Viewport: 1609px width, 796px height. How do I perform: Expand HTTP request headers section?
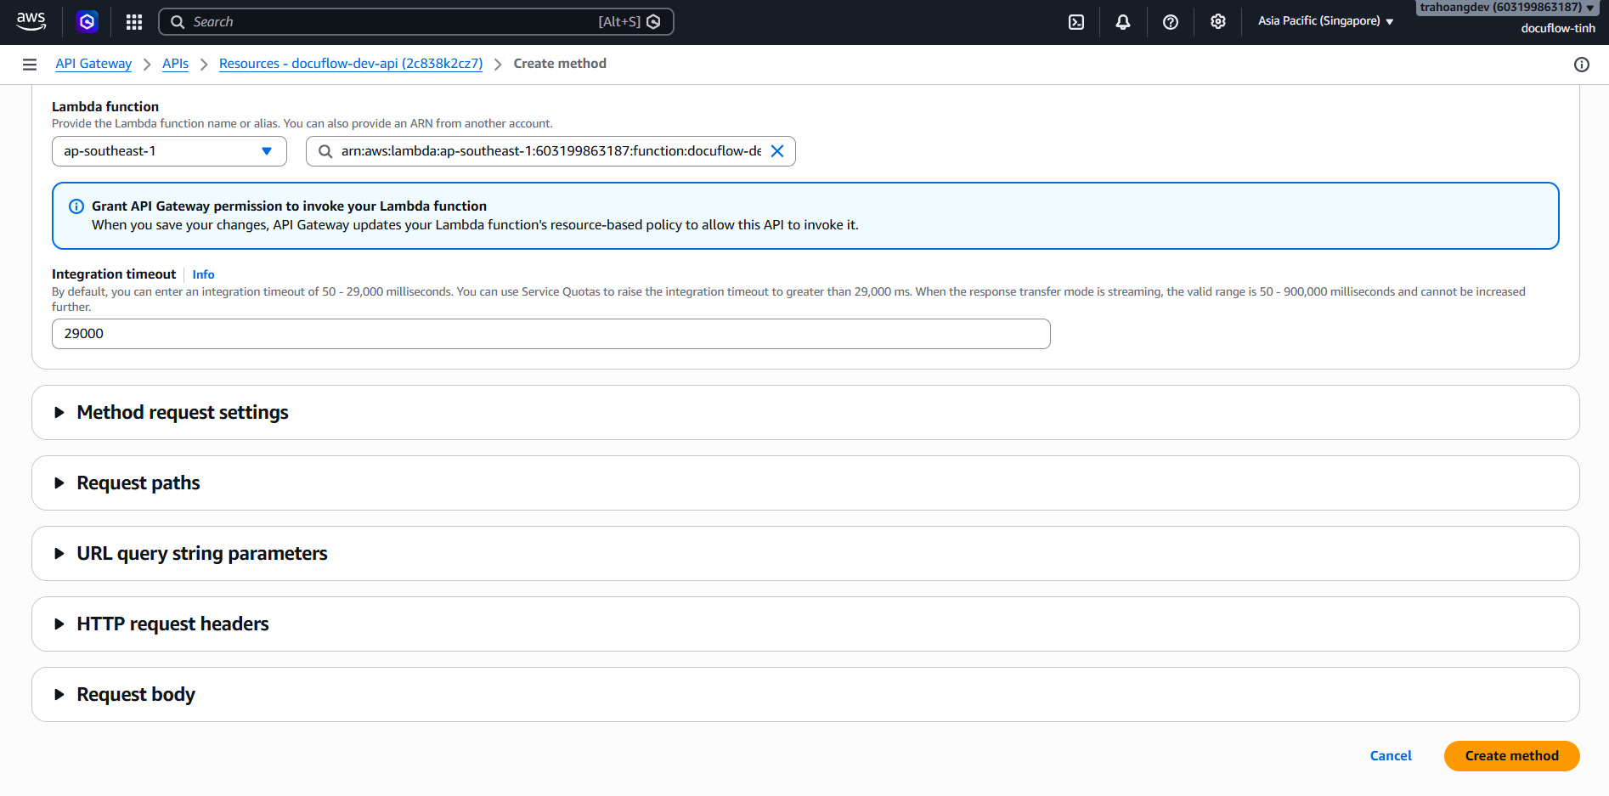pyautogui.click(x=805, y=624)
